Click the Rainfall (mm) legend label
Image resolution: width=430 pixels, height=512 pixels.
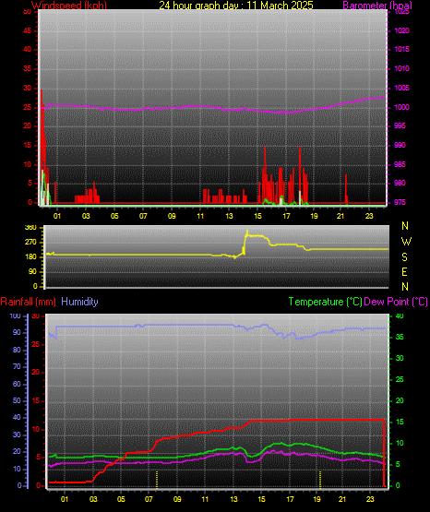coord(28,302)
